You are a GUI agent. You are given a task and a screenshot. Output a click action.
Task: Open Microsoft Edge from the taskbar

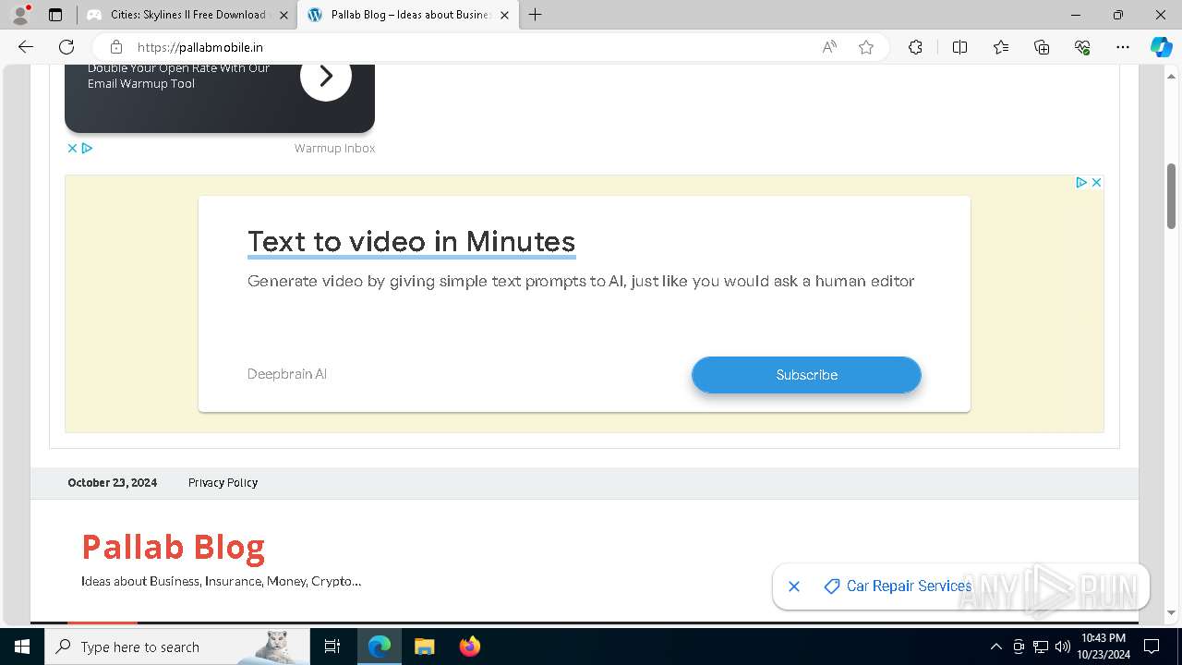pyautogui.click(x=380, y=647)
